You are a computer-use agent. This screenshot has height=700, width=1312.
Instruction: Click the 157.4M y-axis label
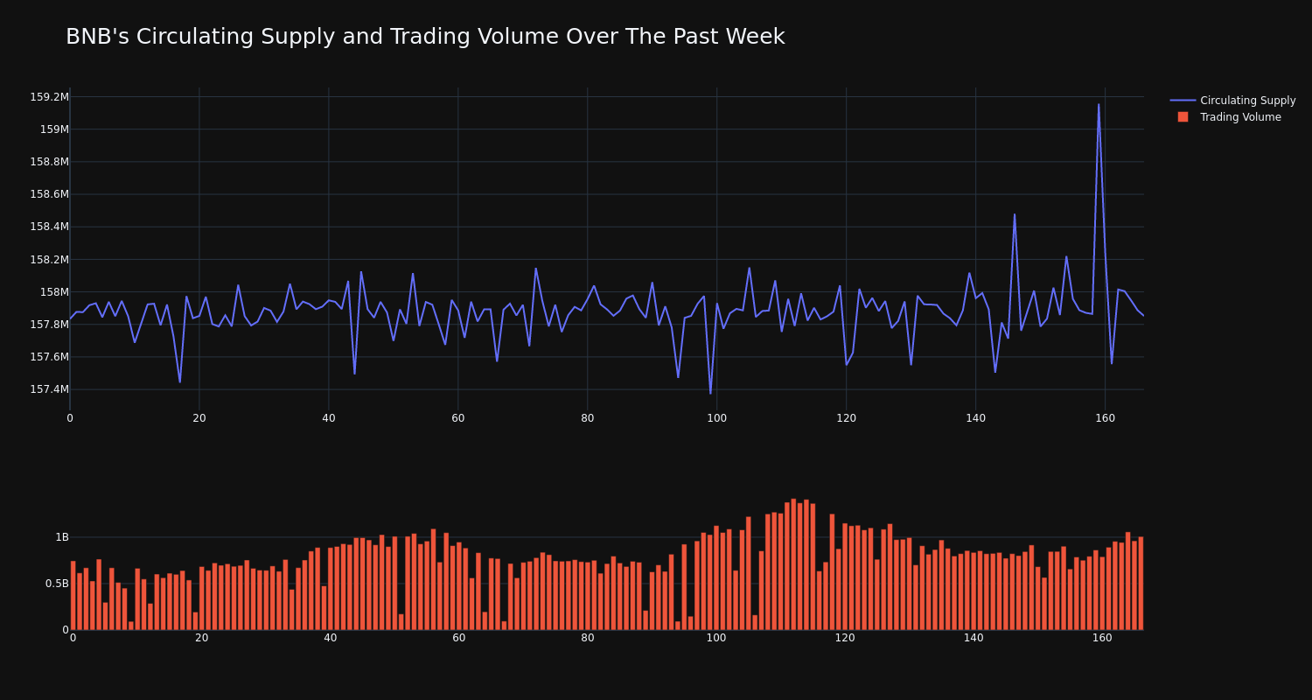coord(49,389)
